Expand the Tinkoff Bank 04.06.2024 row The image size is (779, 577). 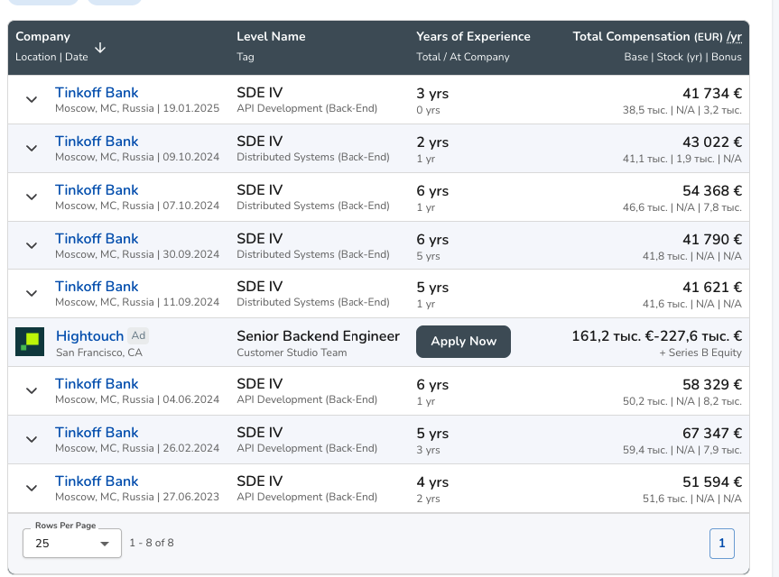(32, 390)
